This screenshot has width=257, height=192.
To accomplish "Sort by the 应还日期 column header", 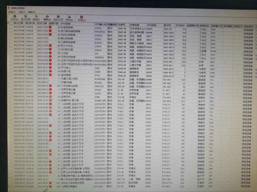I will coord(42,23).
